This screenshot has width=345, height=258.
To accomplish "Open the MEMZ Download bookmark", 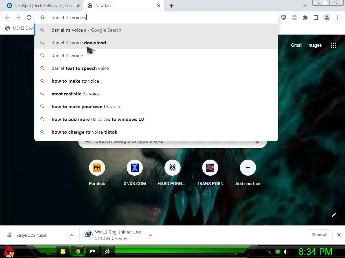I will [x=20, y=28].
